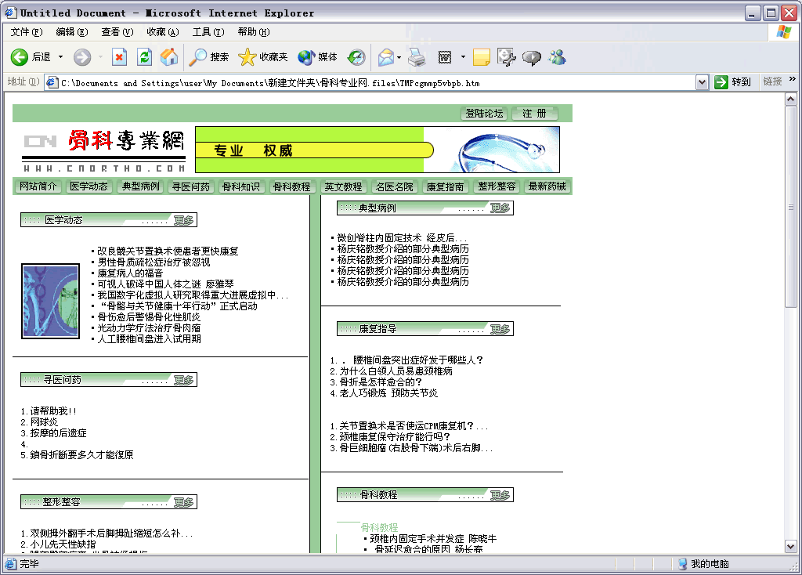This screenshot has height=575, width=802.
Task: Click the Go (转到) green arrow button
Action: pos(721,81)
